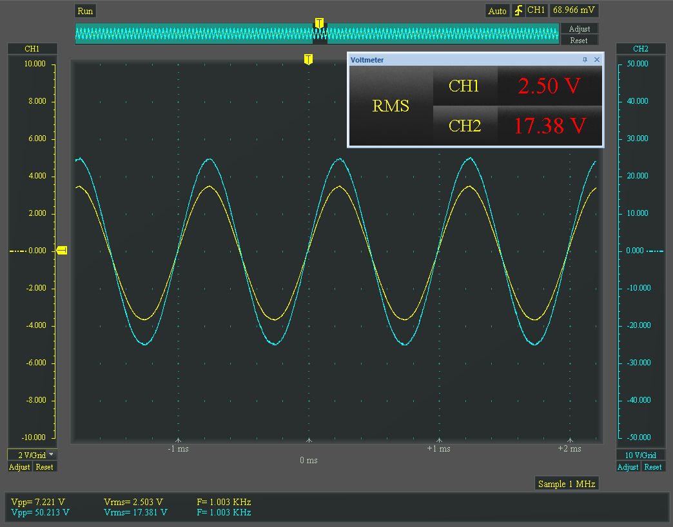Click the Vrms= 2.503 V measurement

[133, 502]
